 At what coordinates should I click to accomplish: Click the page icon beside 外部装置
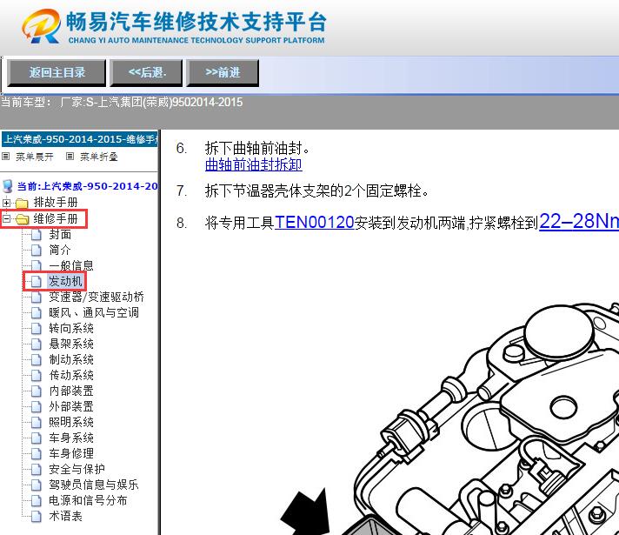click(37, 406)
